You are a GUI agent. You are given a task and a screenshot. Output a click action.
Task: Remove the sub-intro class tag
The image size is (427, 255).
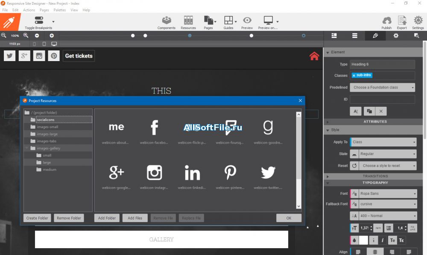[x=354, y=76]
